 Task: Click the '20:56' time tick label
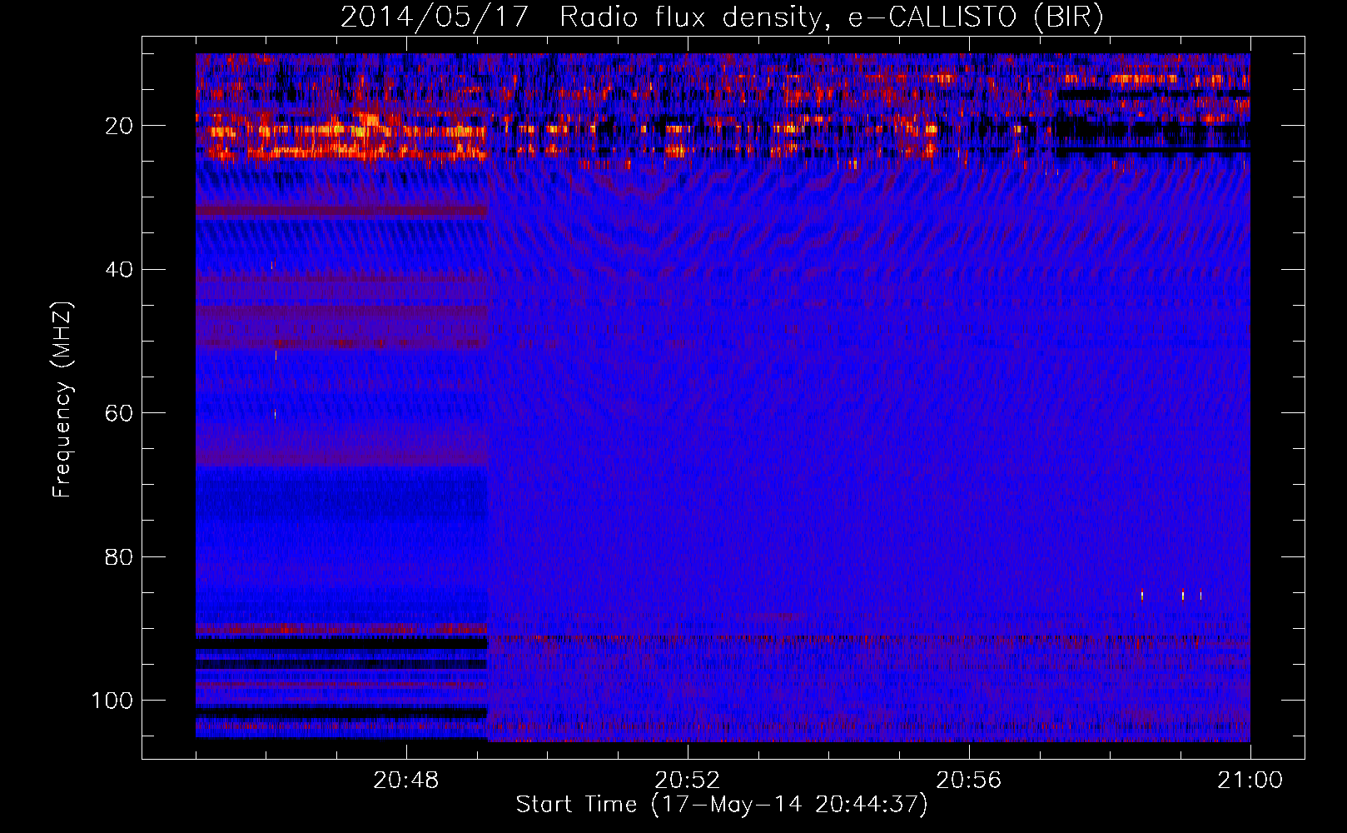pyautogui.click(x=969, y=781)
